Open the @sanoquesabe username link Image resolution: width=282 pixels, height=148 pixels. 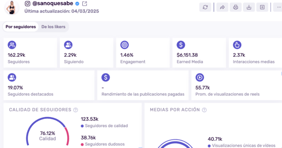pyautogui.click(x=53, y=3)
